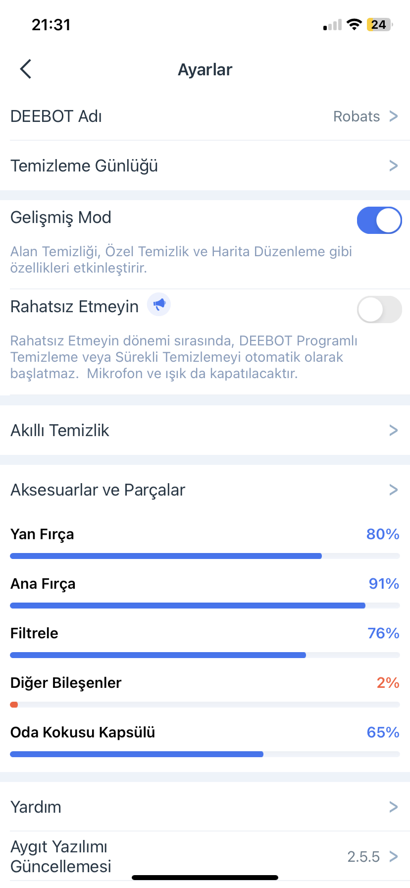
Task: Tap the 2.5.5 firmware version
Action: (363, 856)
